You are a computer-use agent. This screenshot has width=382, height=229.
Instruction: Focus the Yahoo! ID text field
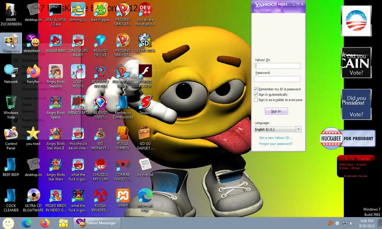277,66
